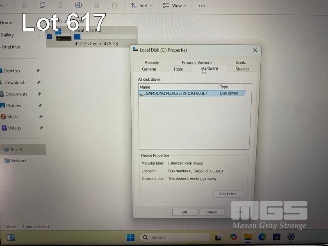328x246 pixels.
Task: Click the Cut scissors icon in toolbar
Action: [25, 5]
